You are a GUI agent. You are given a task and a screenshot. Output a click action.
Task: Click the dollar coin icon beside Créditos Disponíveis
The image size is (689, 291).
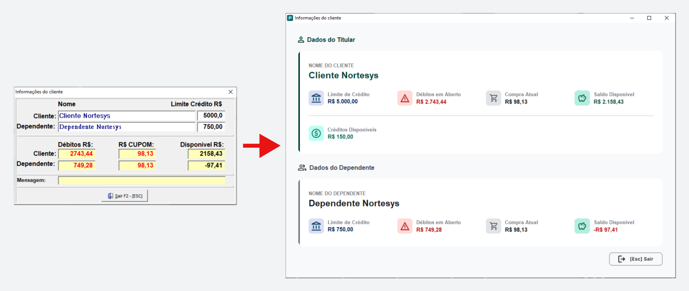[x=316, y=133]
